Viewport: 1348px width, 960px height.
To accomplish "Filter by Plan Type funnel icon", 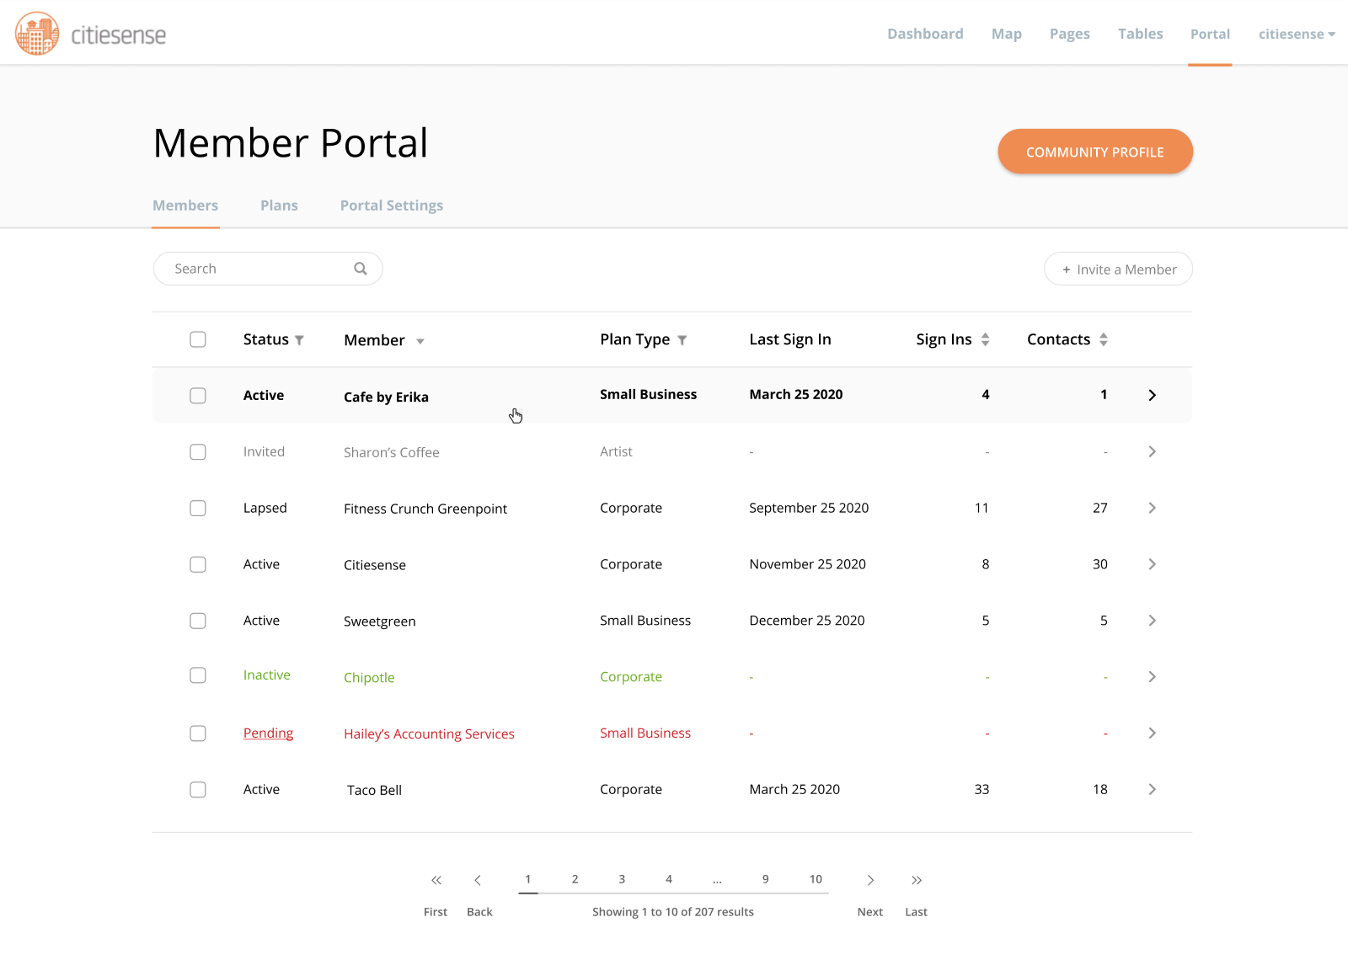I will point(682,340).
